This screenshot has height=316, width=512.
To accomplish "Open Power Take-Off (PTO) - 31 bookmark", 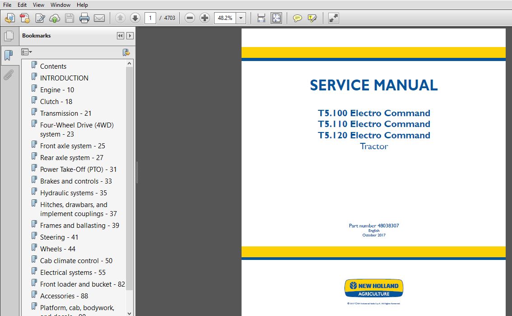I will [79, 170].
